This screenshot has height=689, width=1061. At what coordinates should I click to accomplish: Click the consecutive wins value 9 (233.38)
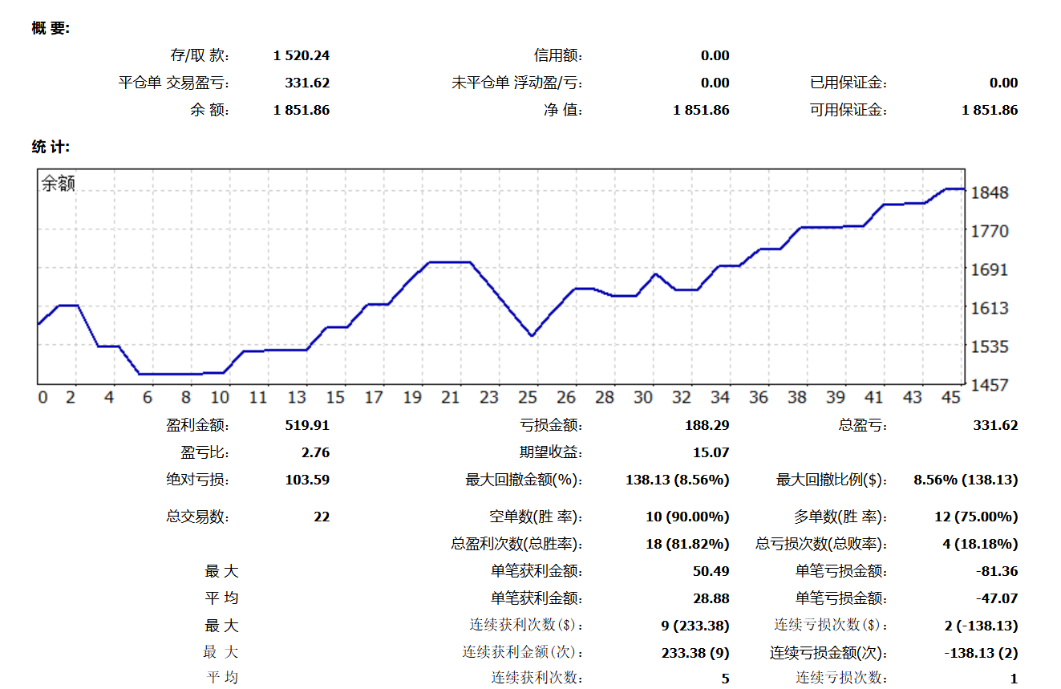tap(694, 626)
